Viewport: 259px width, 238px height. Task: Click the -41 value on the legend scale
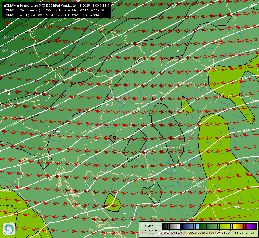pos(180,233)
